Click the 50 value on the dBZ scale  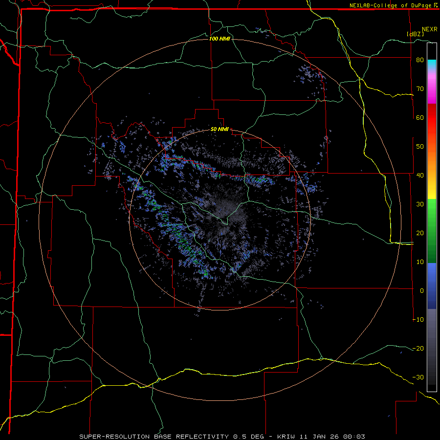point(420,147)
